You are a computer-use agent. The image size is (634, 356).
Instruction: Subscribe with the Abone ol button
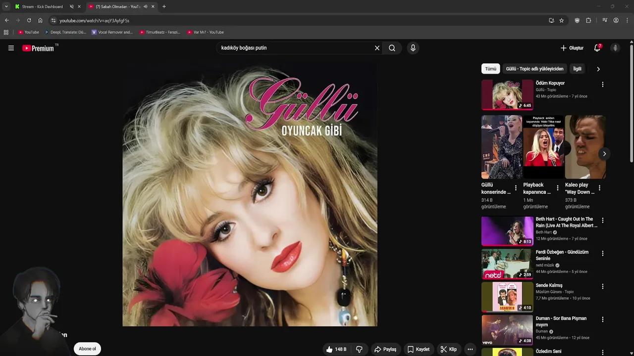(87, 349)
